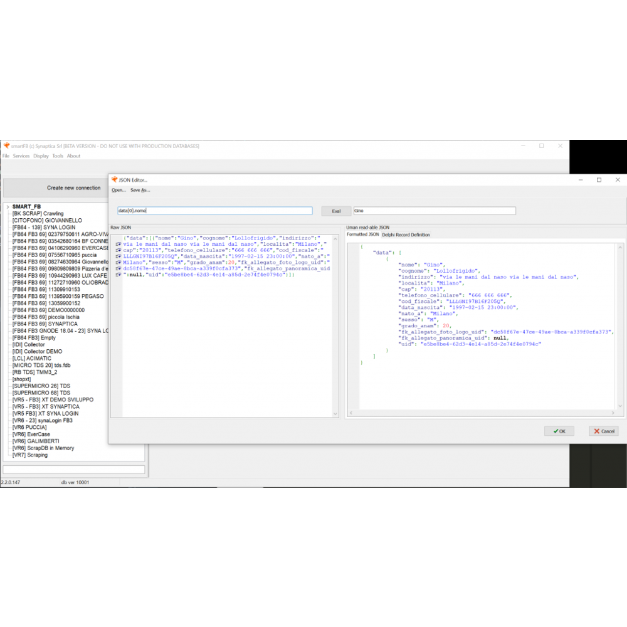Open the Tools menu
The width and height of the screenshot is (627, 627).
[x=58, y=156]
